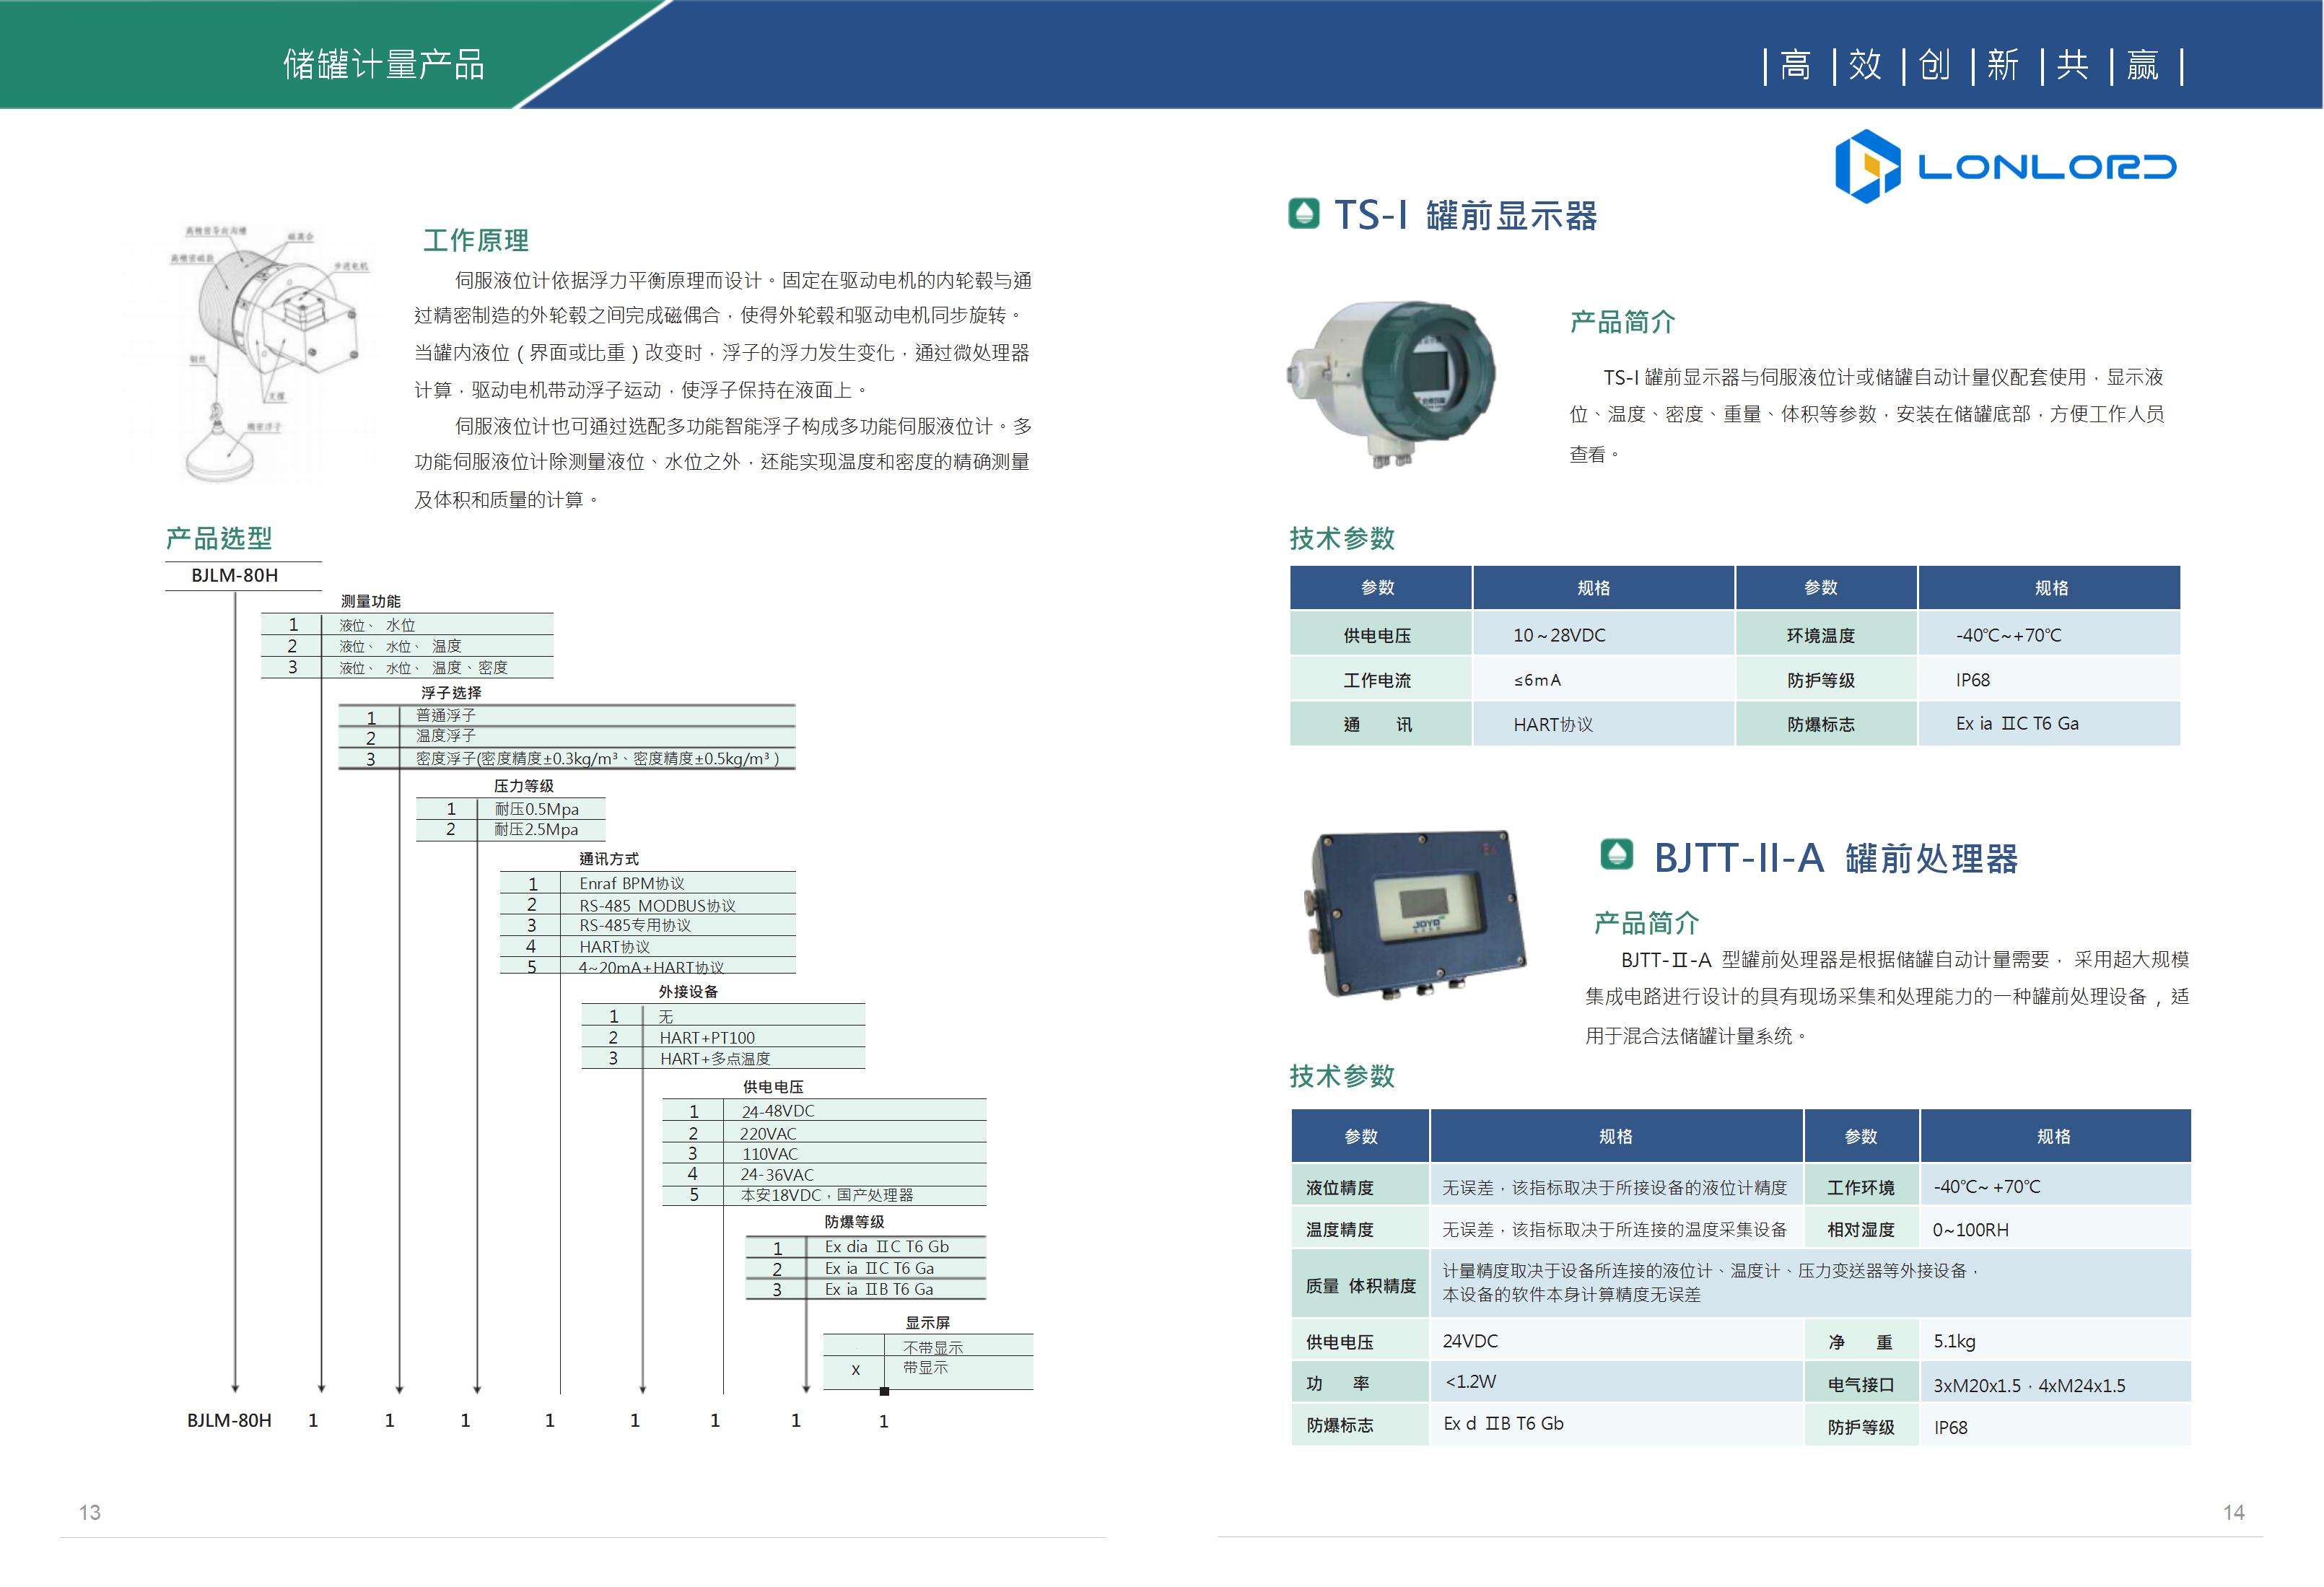This screenshot has height=1587, width=2324.
Task: Click the green drop icon beside TS-I heading
Action: click(1304, 213)
